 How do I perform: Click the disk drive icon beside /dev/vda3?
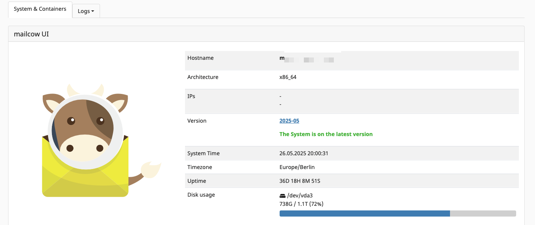point(282,196)
